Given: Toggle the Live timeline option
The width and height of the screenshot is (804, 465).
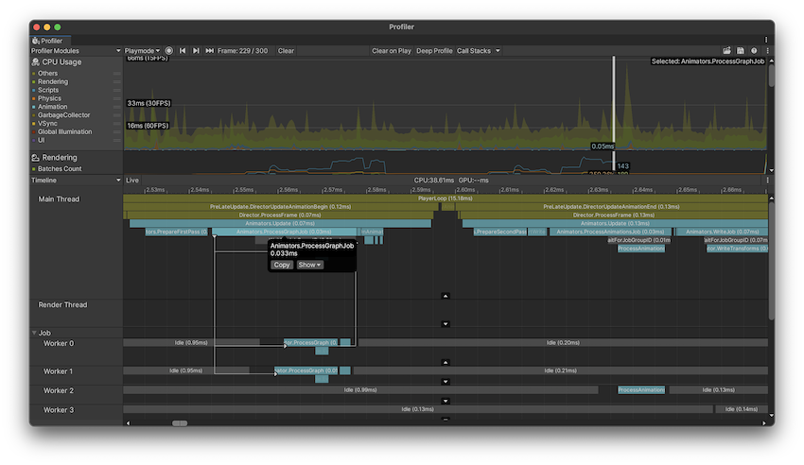Looking at the screenshot, I should click(x=132, y=180).
